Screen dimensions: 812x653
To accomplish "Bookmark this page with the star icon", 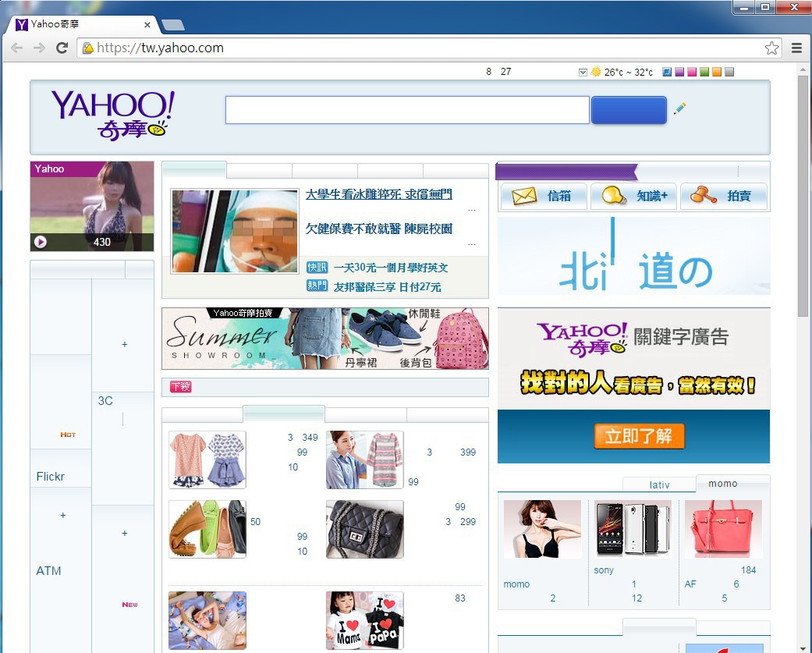I will tap(771, 48).
